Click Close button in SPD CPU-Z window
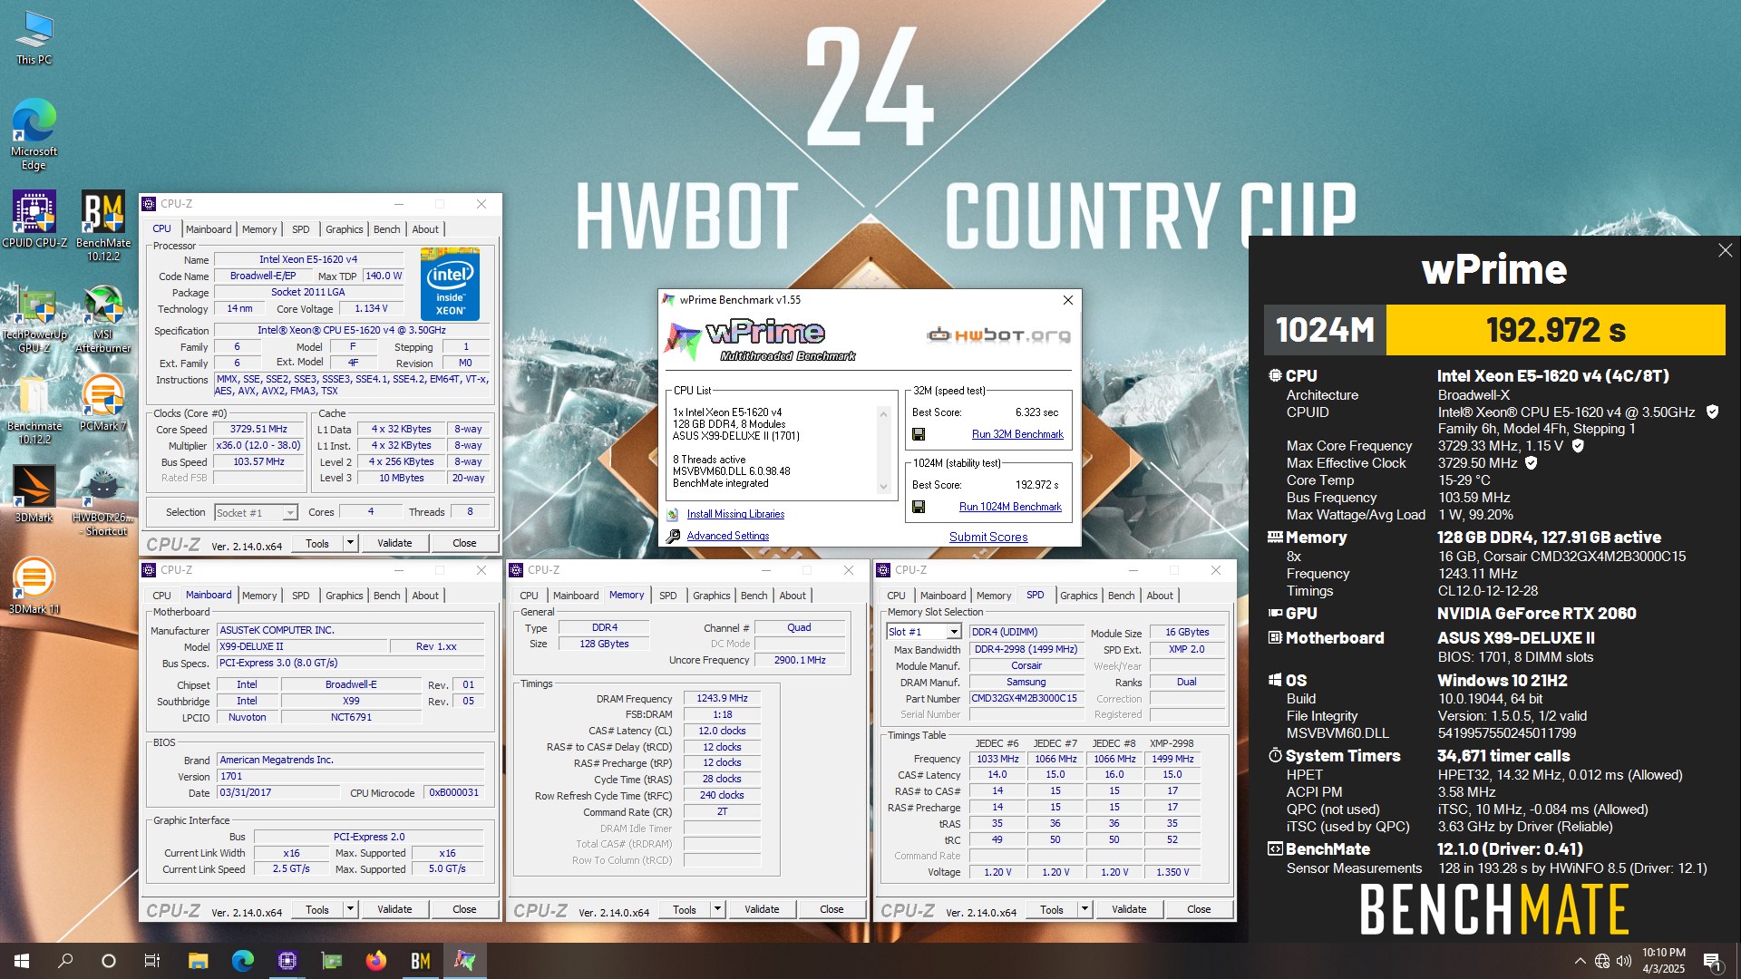1741x979 pixels. pos(1199,909)
